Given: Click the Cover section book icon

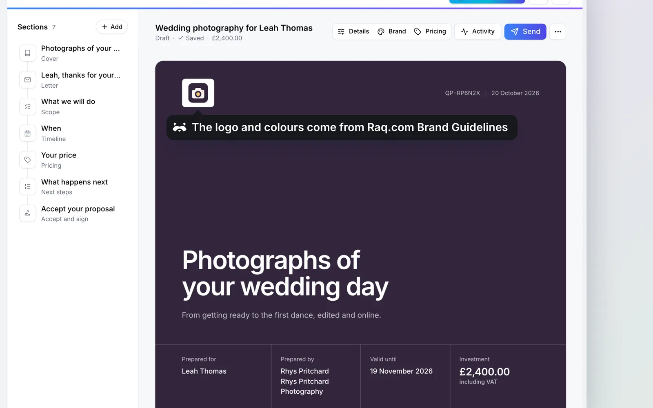Looking at the screenshot, I should coord(28,53).
